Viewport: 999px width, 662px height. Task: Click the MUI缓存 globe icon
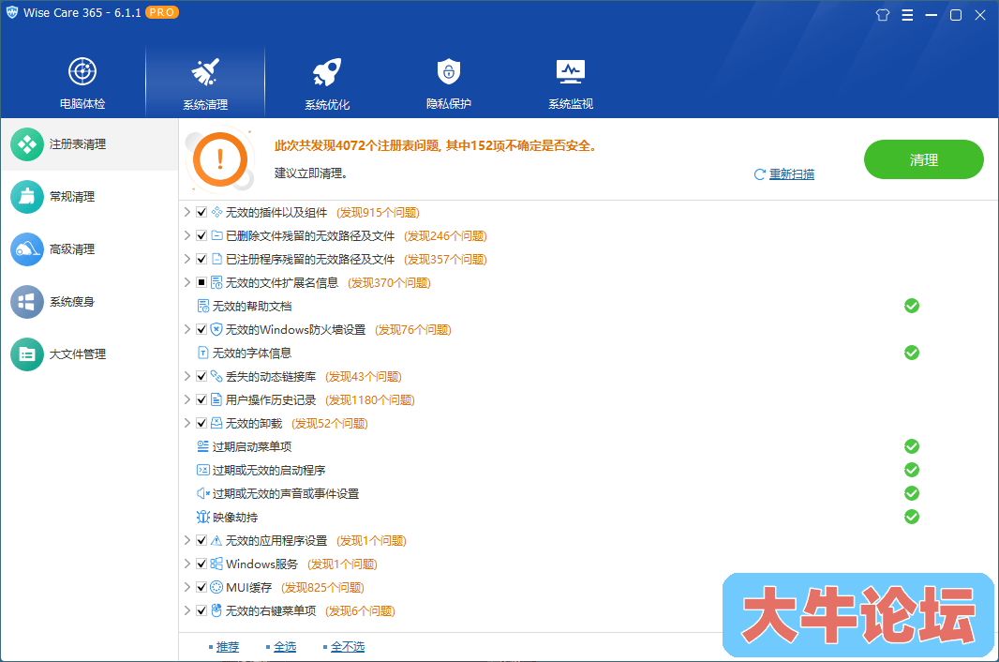tap(216, 587)
